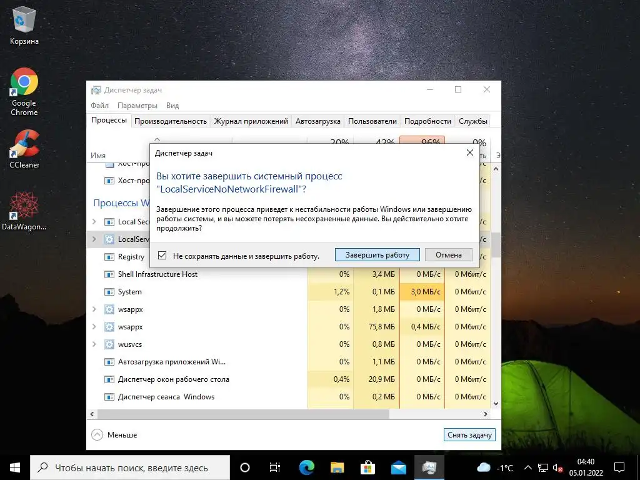Switch to Журнал приложений tab
Image resolution: width=640 pixels, height=480 pixels.
(x=251, y=121)
